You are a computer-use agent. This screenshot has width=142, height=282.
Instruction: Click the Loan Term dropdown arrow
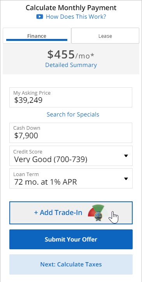(x=126, y=179)
